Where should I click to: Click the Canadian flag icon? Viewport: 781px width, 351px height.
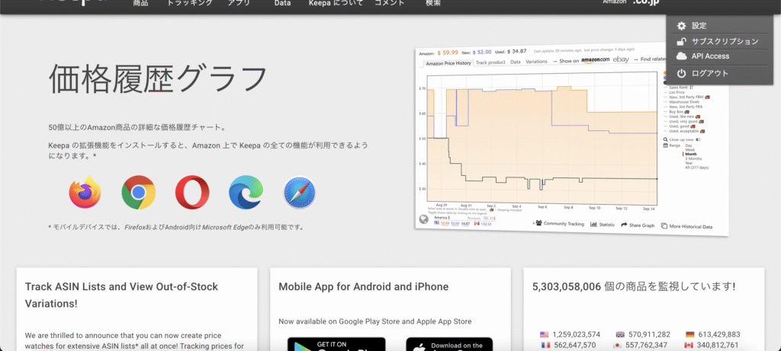(x=689, y=345)
